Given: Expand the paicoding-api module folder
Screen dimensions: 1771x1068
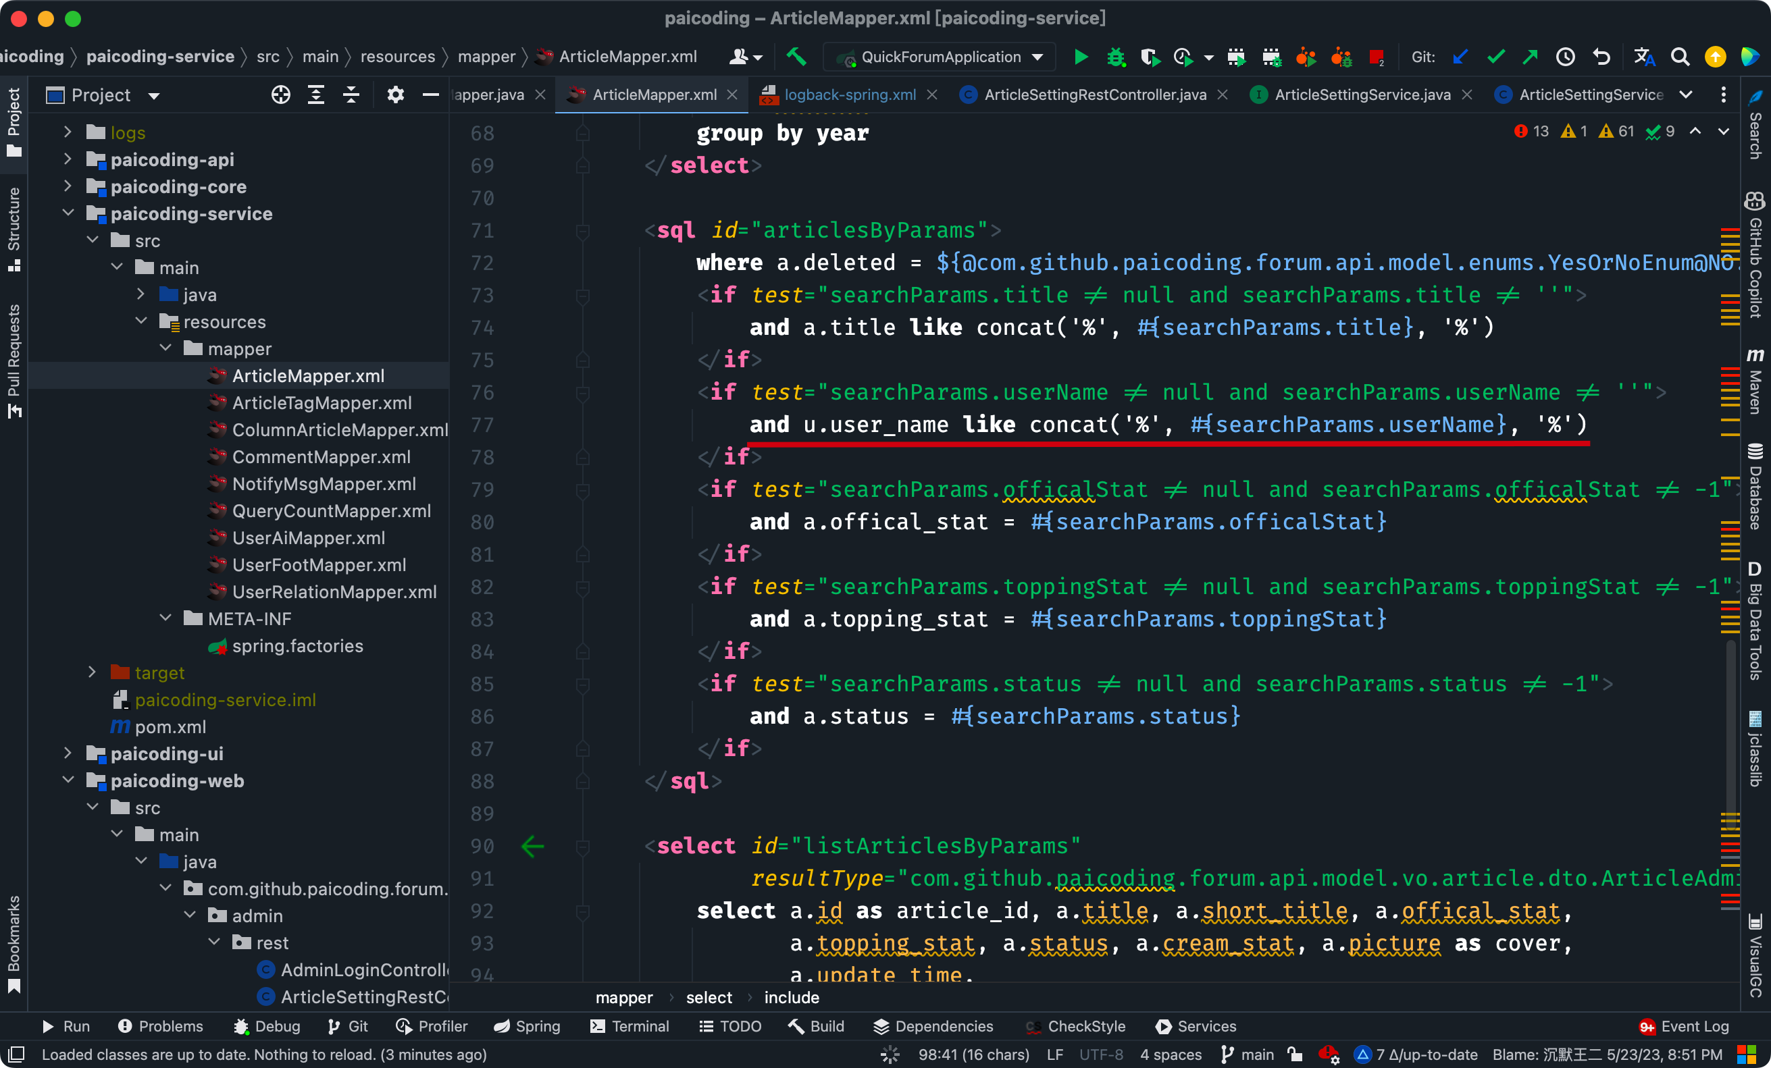Looking at the screenshot, I should click(x=68, y=159).
